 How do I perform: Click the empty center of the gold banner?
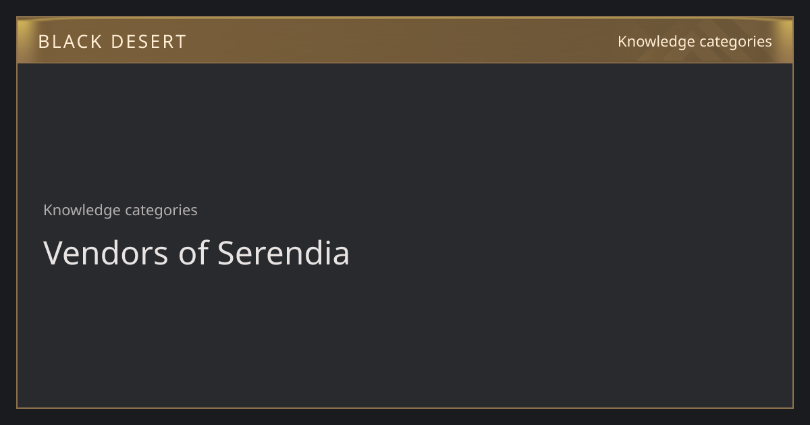pos(405,40)
